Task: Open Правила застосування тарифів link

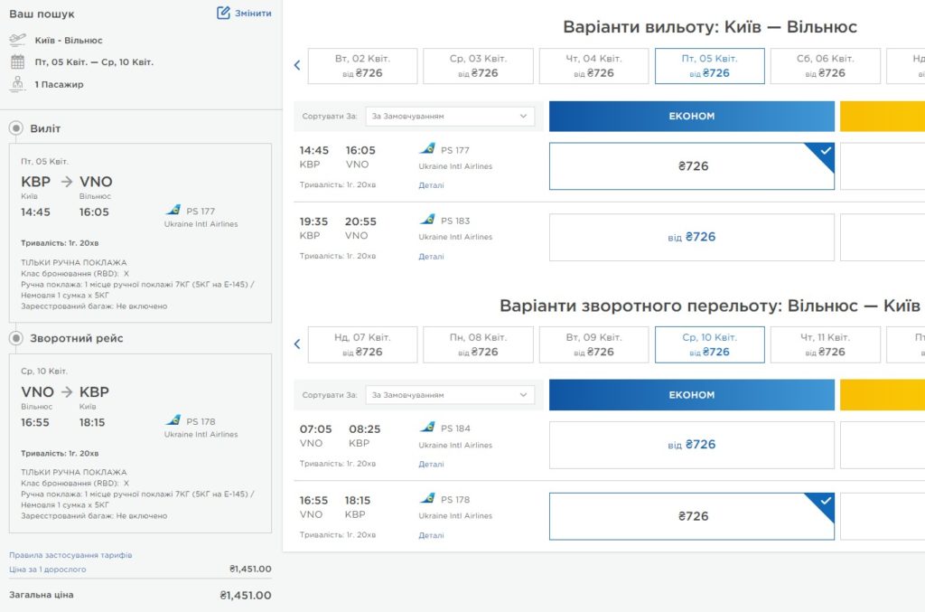Action: point(70,555)
